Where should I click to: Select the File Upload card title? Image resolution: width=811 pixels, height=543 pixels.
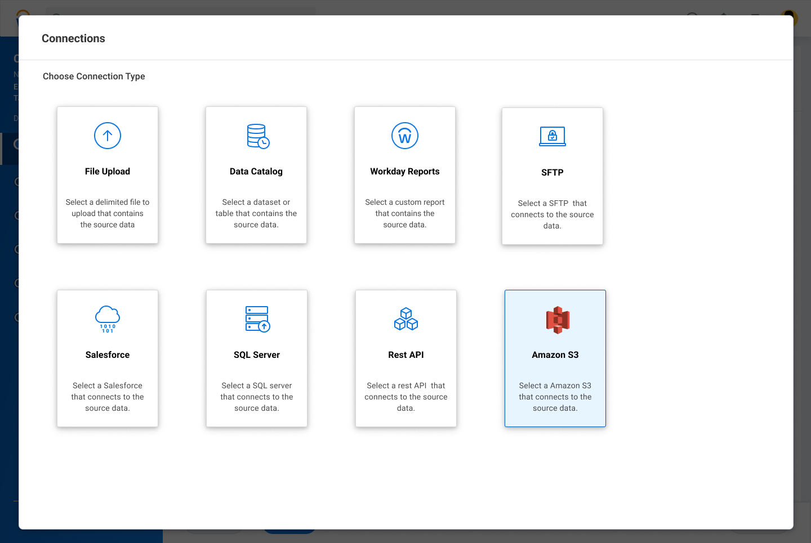108,172
